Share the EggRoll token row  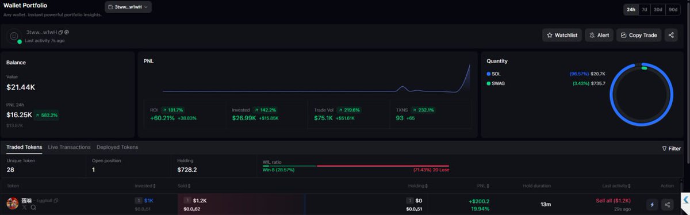coord(668,204)
